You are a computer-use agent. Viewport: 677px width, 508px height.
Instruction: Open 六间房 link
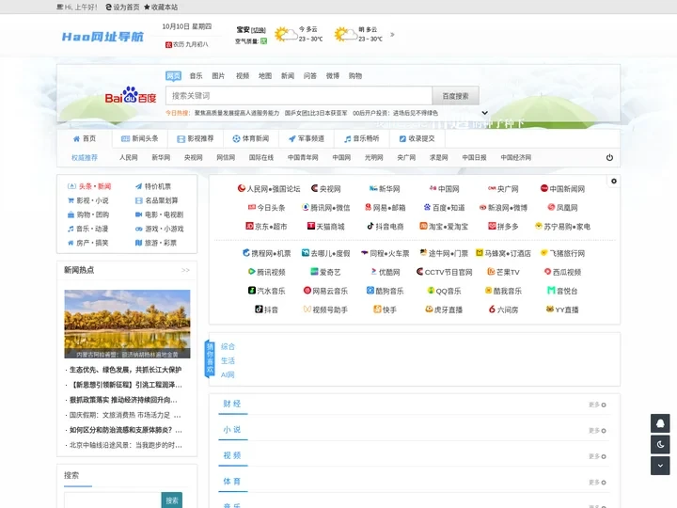click(x=503, y=310)
